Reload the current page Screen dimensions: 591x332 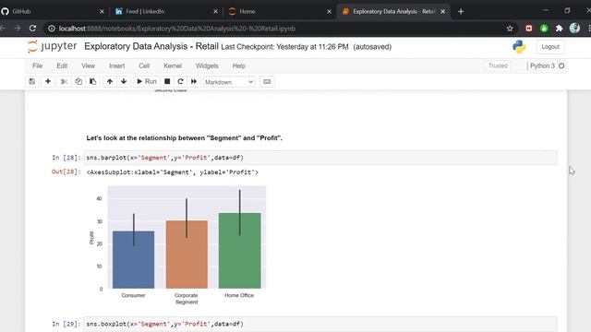pyautogui.click(x=33, y=29)
